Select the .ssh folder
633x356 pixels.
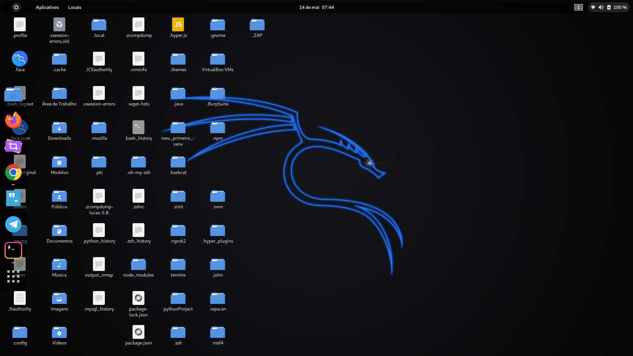pos(178,332)
